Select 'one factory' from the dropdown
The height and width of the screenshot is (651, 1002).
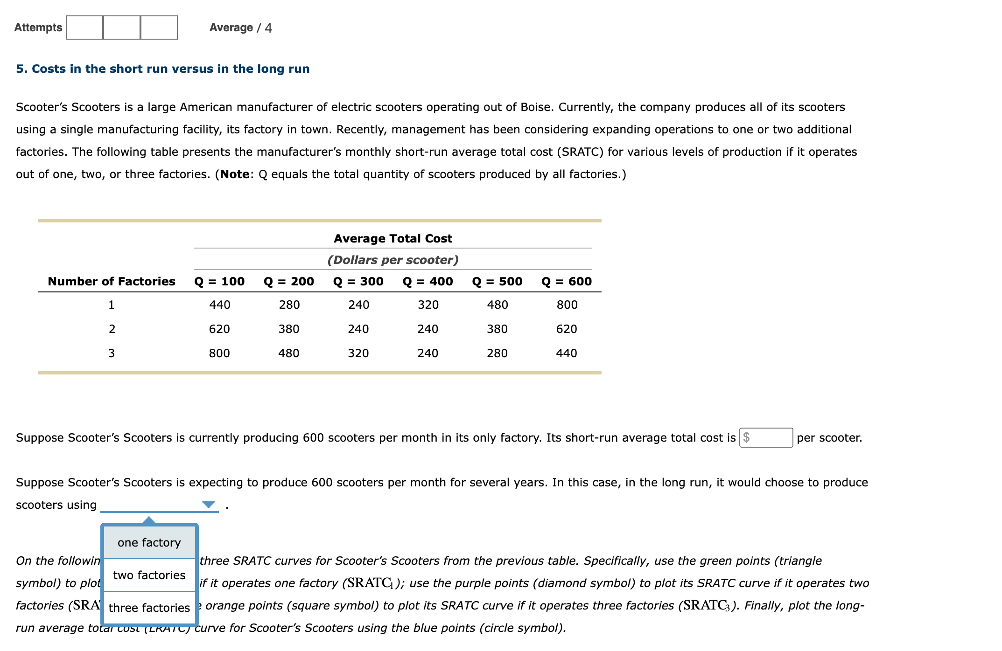pos(149,542)
